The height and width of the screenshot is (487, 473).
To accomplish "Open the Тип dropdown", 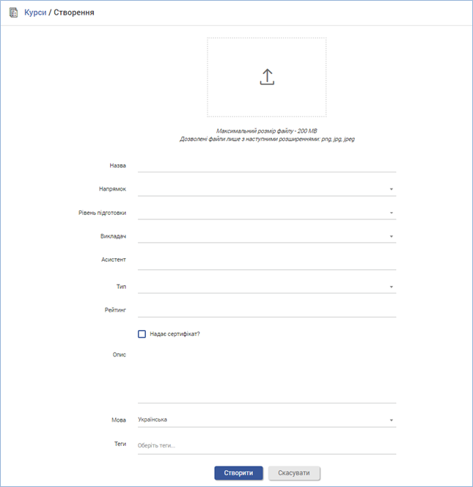I will click(x=392, y=287).
